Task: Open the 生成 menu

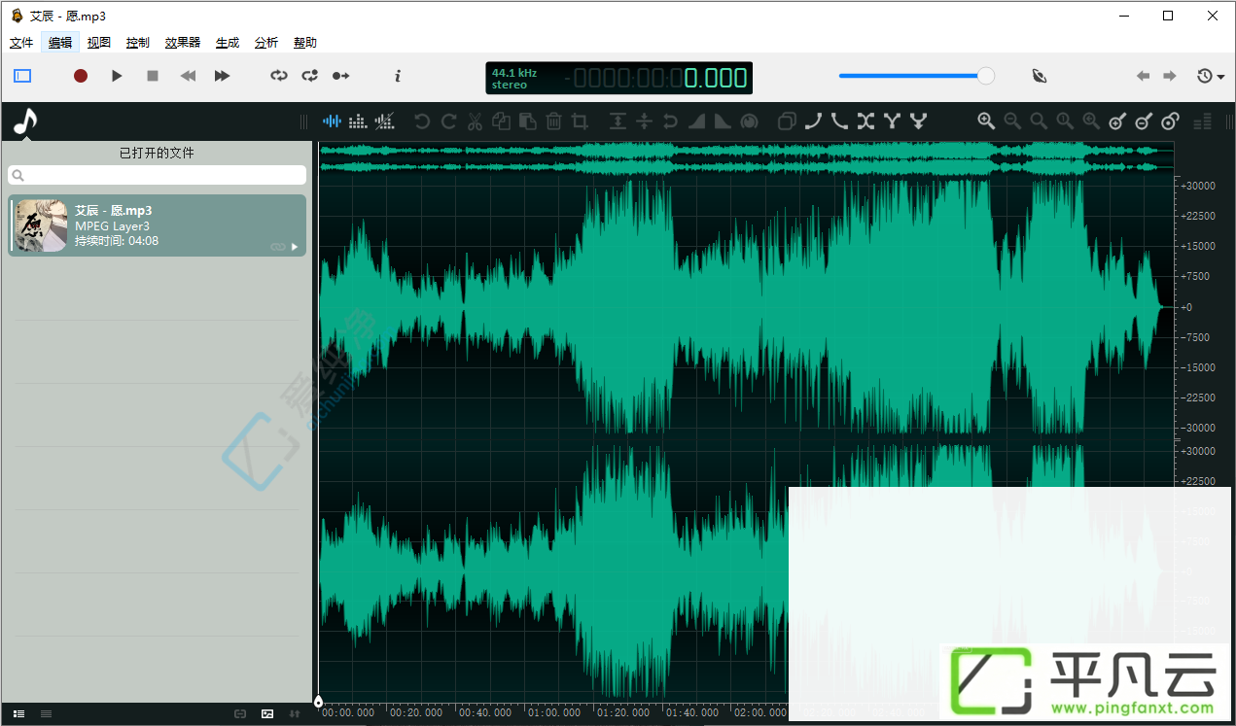Action: point(228,43)
